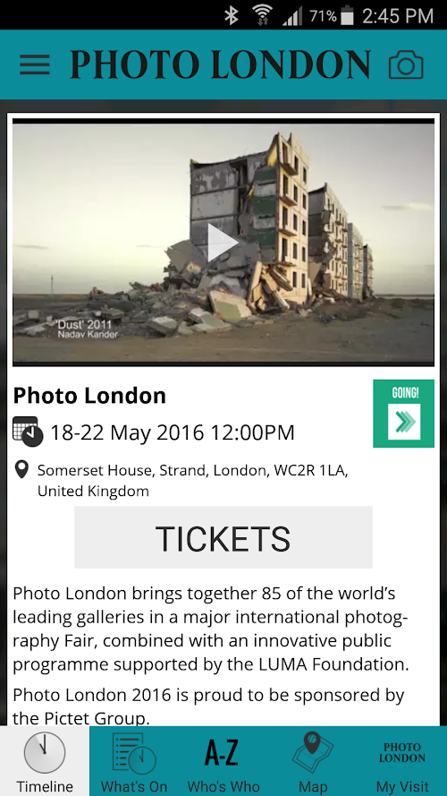447x796 pixels.
Task: Open the Map tab
Action: pyautogui.click(x=313, y=761)
